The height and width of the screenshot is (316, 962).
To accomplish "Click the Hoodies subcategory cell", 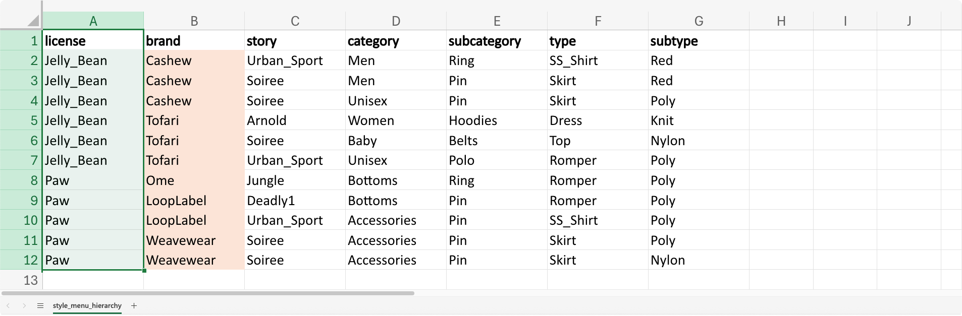I will 497,120.
